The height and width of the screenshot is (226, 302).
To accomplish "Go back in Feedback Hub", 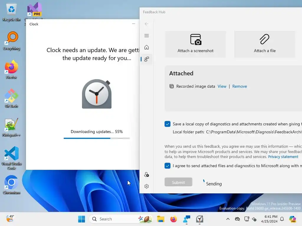I will coord(147,24).
